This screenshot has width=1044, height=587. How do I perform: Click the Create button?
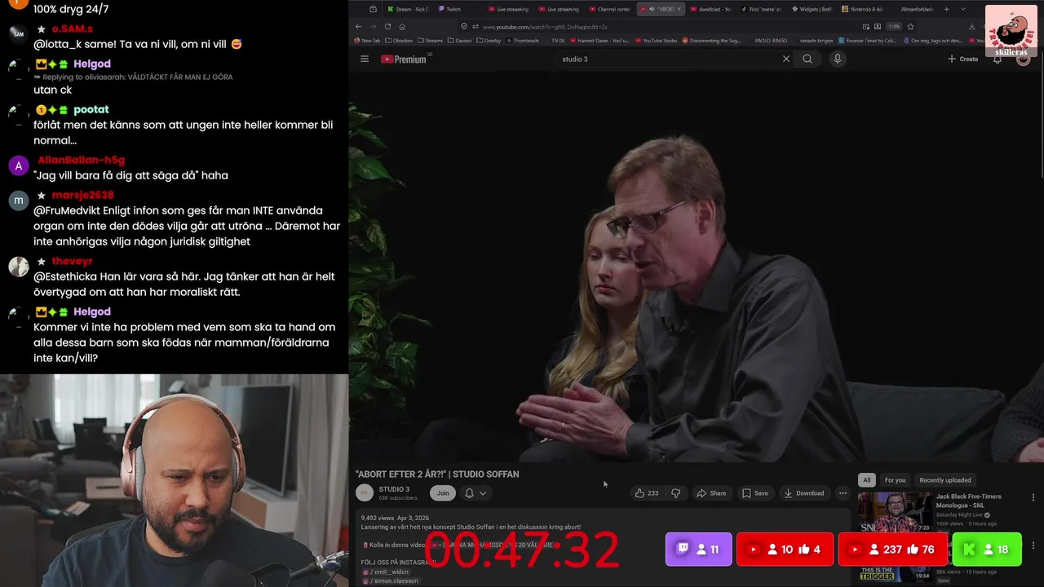962,59
